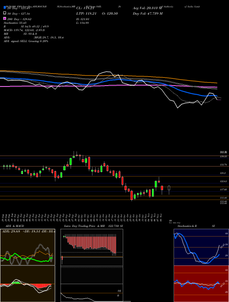
Task: Click the 'ADX signal: SELL' line
Action: 26,41
